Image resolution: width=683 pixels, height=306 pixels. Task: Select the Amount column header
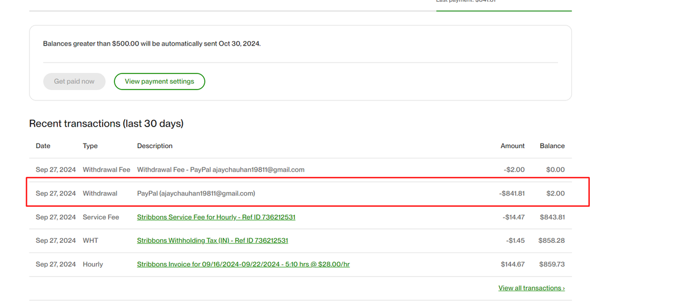(x=512, y=146)
